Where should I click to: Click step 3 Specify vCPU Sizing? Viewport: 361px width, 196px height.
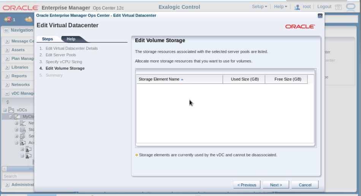click(x=64, y=62)
